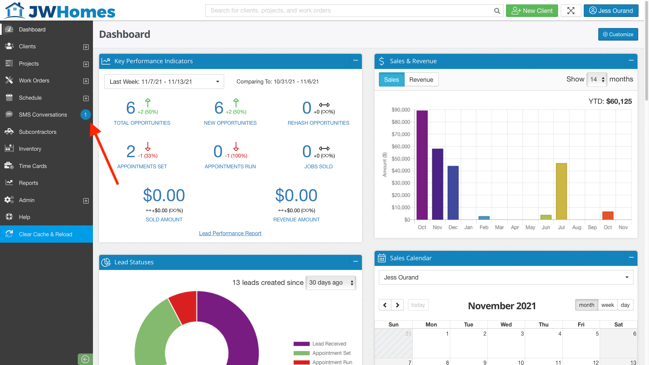Viewport: 649px width, 365px height.
Task: Open the Time Cards sidebar item
Action: point(32,166)
